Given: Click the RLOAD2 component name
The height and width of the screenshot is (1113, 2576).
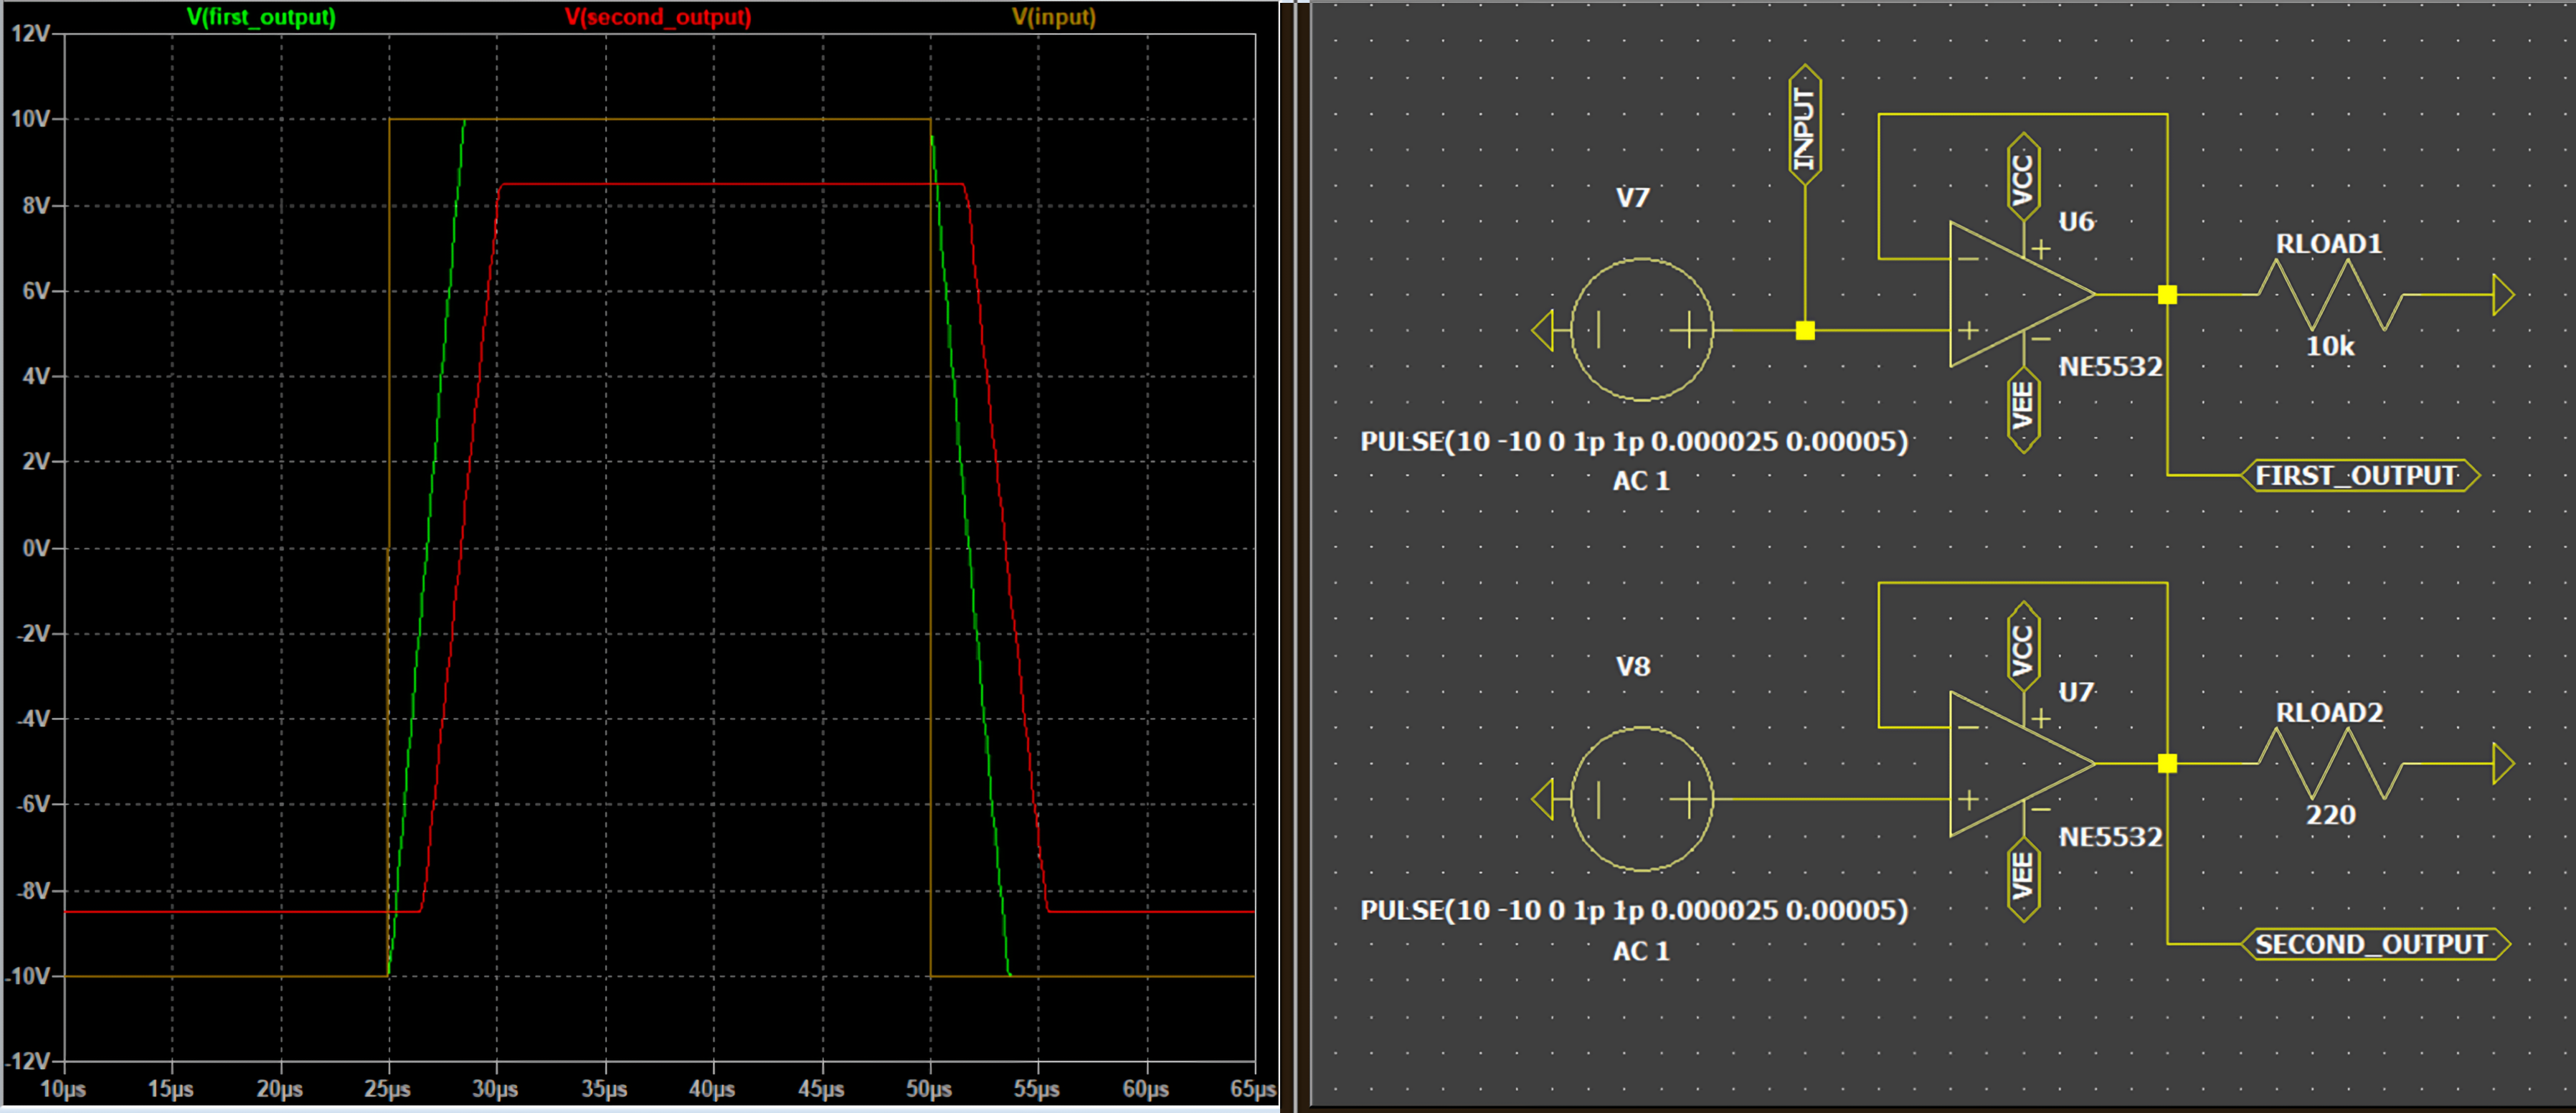Looking at the screenshot, I should tap(2329, 713).
